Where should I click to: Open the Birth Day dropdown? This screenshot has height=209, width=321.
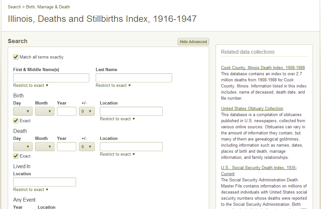point(23,111)
